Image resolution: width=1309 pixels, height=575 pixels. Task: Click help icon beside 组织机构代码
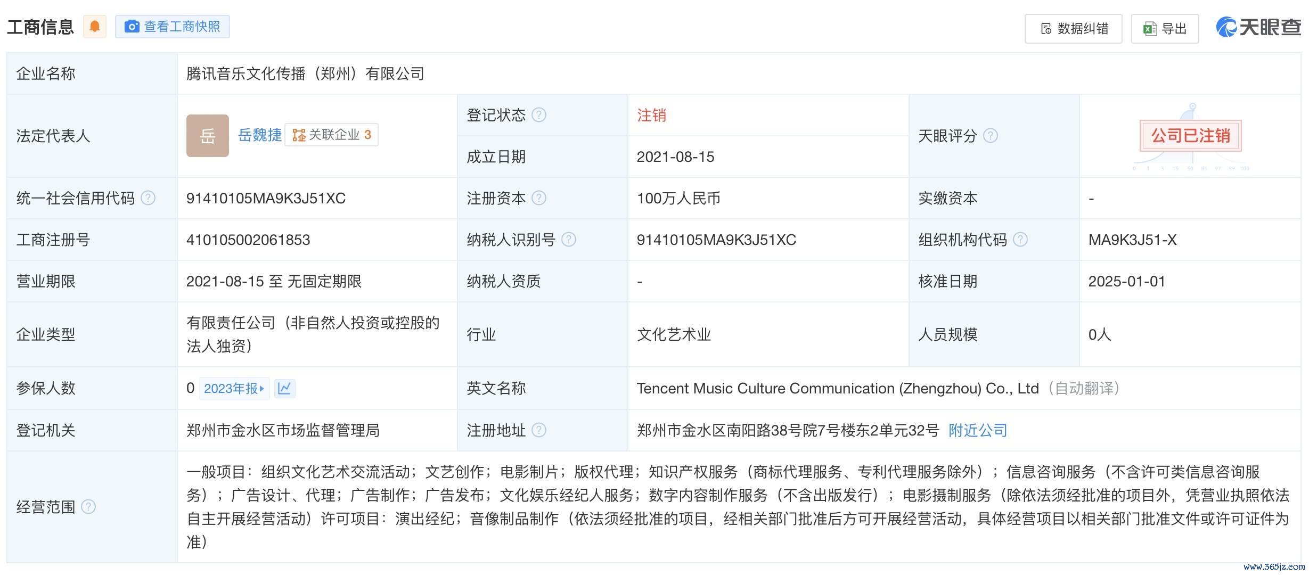(x=1020, y=240)
